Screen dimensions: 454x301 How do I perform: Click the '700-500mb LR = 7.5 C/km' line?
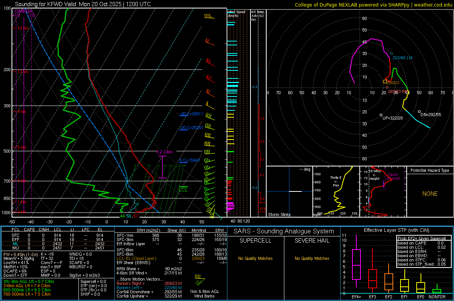tap(27, 294)
